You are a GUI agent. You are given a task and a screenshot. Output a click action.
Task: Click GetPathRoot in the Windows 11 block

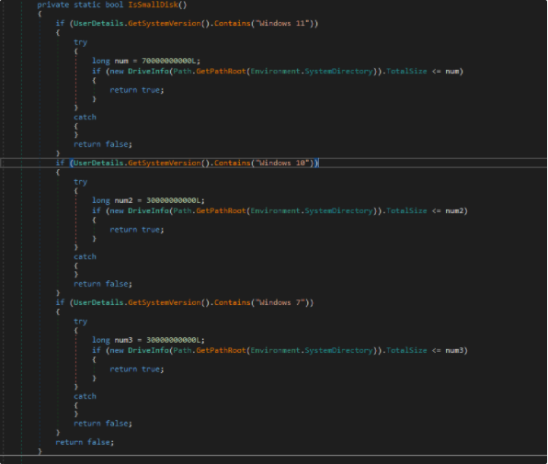pos(221,72)
